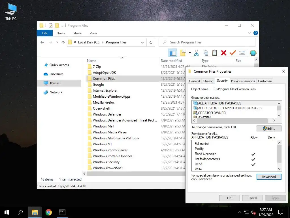Switch to the General properties tab
The width and height of the screenshot is (290, 218).
(x=194, y=81)
